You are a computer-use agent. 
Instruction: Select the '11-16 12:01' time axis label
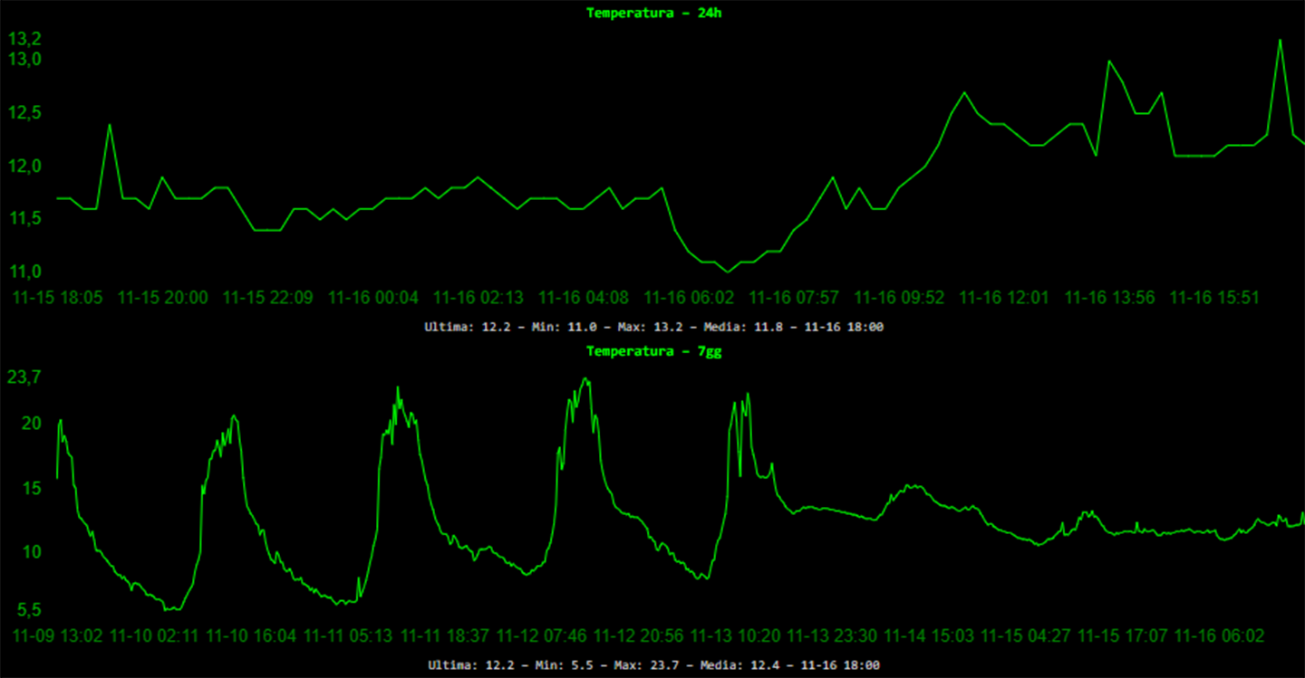[1004, 298]
